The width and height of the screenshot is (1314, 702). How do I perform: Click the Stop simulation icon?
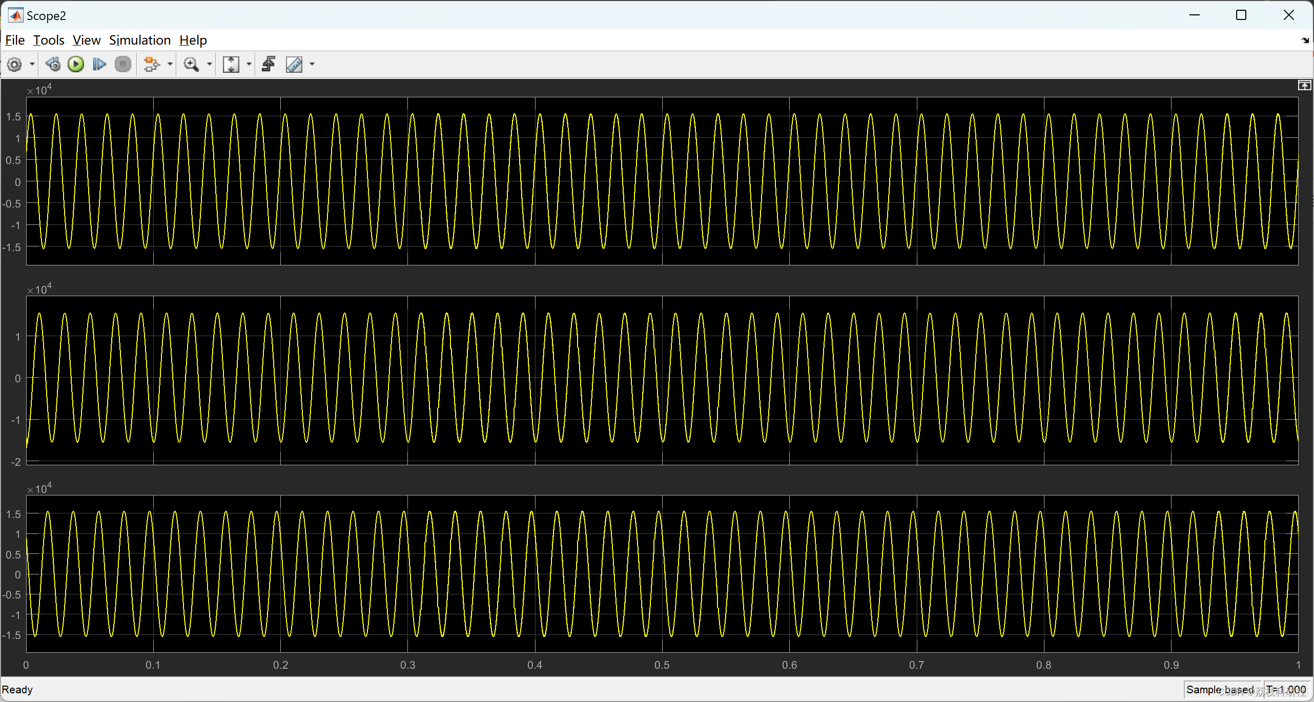123,65
